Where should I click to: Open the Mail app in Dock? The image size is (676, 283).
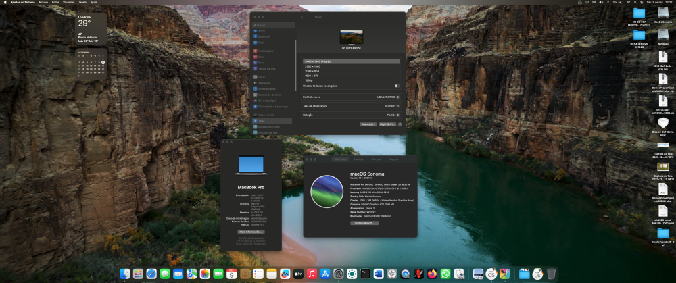pos(178,274)
